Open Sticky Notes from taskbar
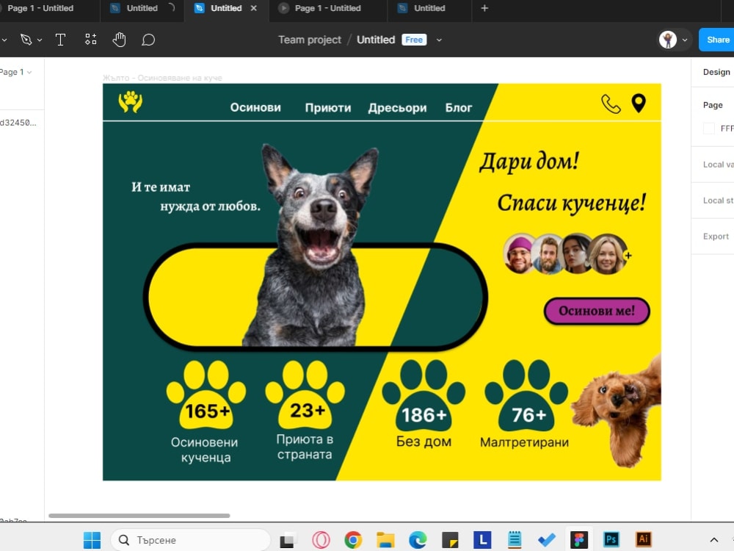Image resolution: width=734 pixels, height=551 pixels. click(450, 540)
